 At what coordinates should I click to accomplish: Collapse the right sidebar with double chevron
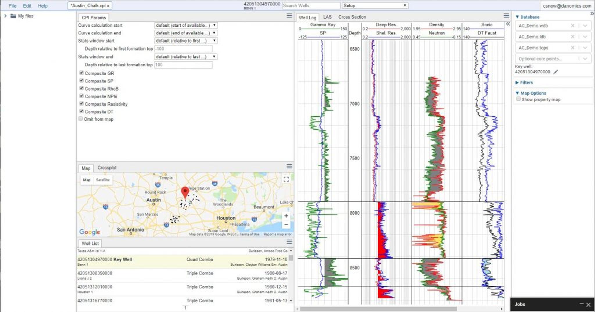tap(592, 14)
